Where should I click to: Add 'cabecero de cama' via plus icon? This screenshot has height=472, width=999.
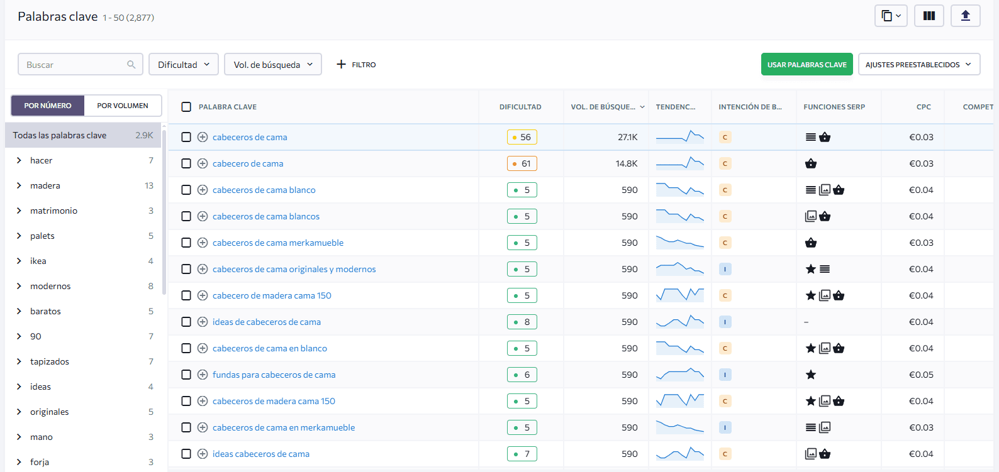point(203,163)
